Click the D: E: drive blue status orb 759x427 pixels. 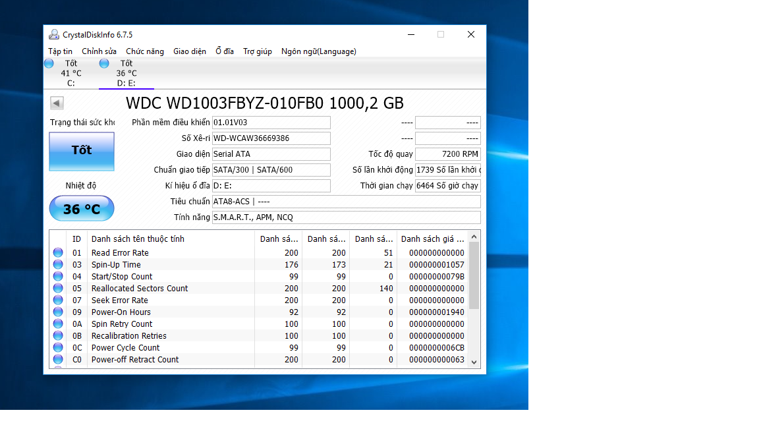click(x=104, y=63)
